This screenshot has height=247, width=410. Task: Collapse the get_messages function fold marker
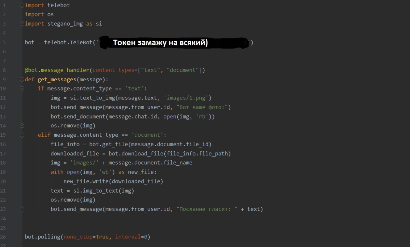pyautogui.click(x=22, y=79)
